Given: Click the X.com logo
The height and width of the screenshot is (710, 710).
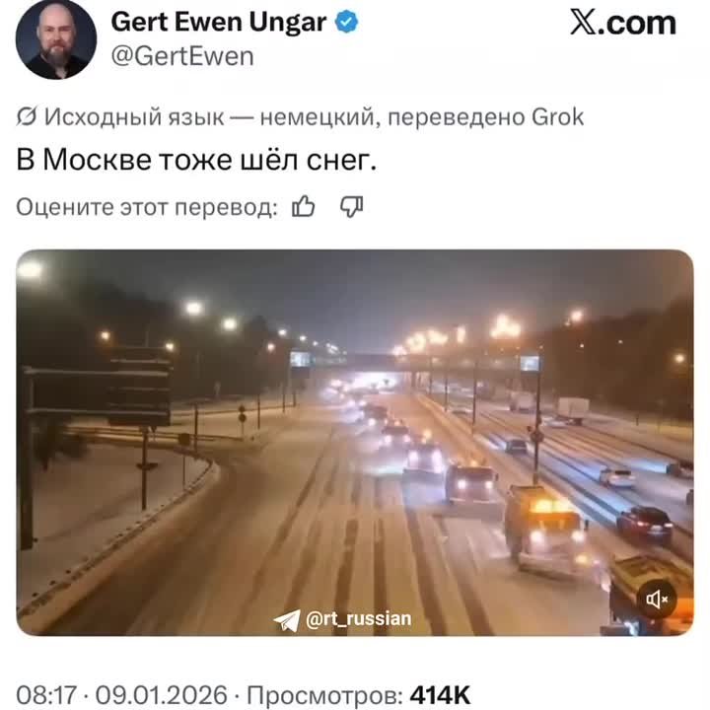Looking at the screenshot, I should click(623, 23).
